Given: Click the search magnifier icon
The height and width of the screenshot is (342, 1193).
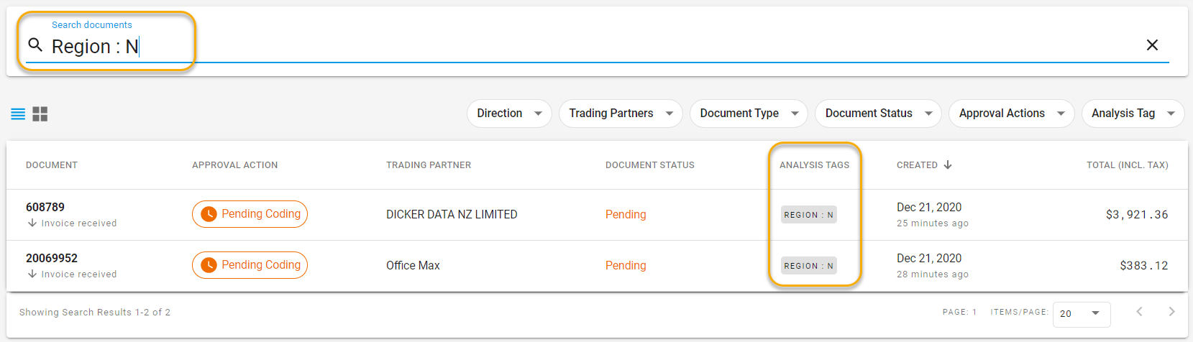Looking at the screenshot, I should pos(35,45).
